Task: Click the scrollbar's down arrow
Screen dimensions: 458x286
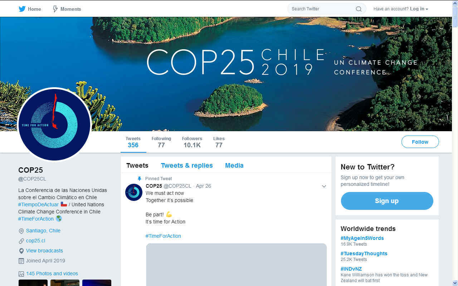Action: (x=455, y=283)
